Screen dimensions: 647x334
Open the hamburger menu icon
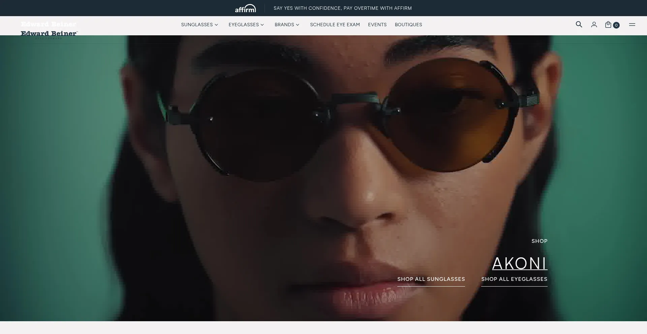coord(632,25)
